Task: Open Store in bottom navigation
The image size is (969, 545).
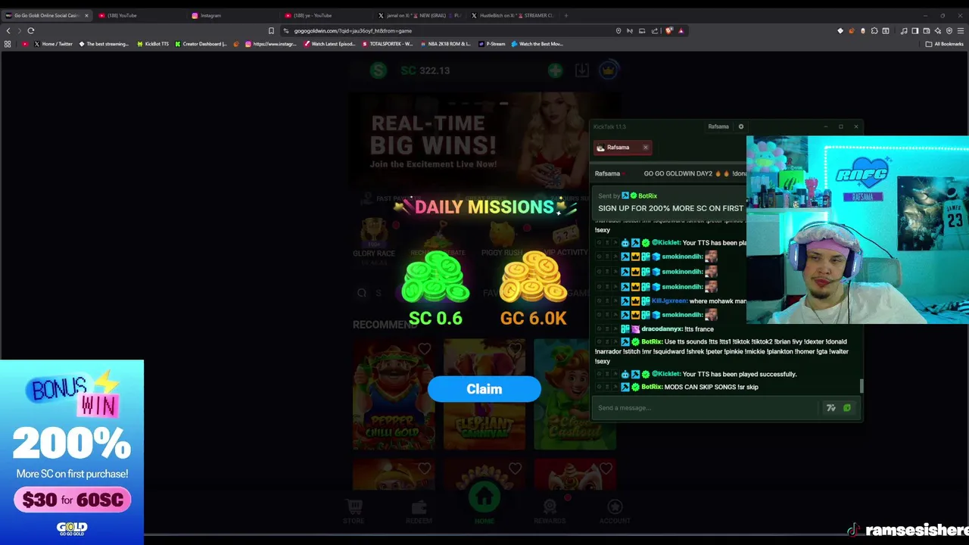Action: [354, 512]
